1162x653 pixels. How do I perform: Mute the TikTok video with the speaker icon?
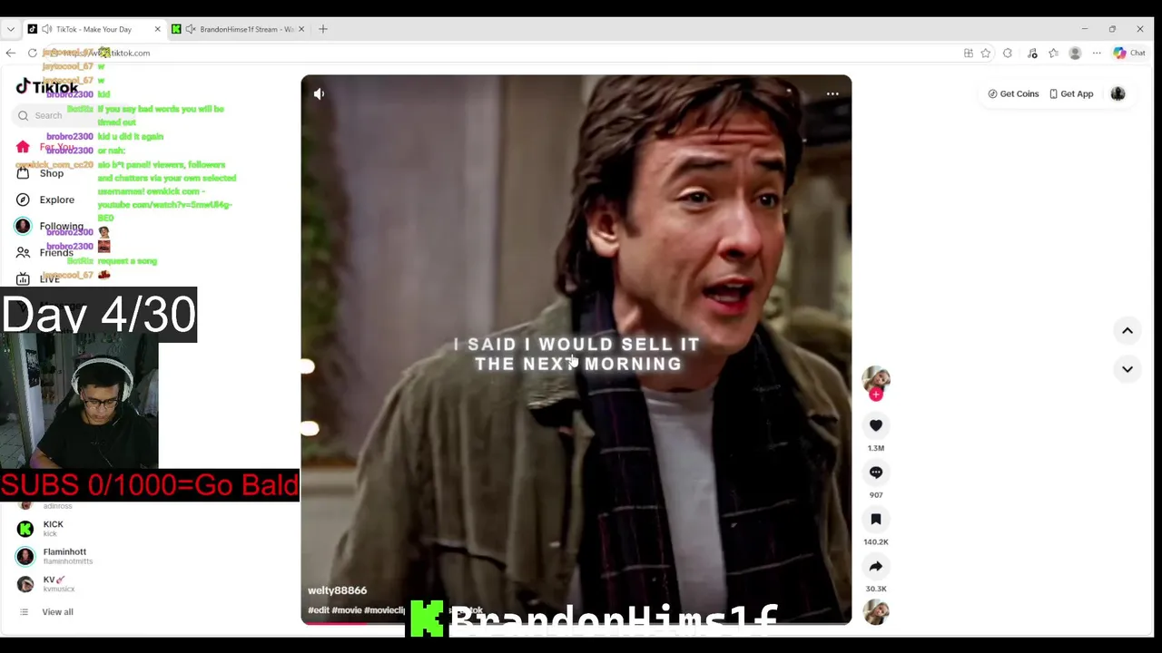click(x=319, y=93)
